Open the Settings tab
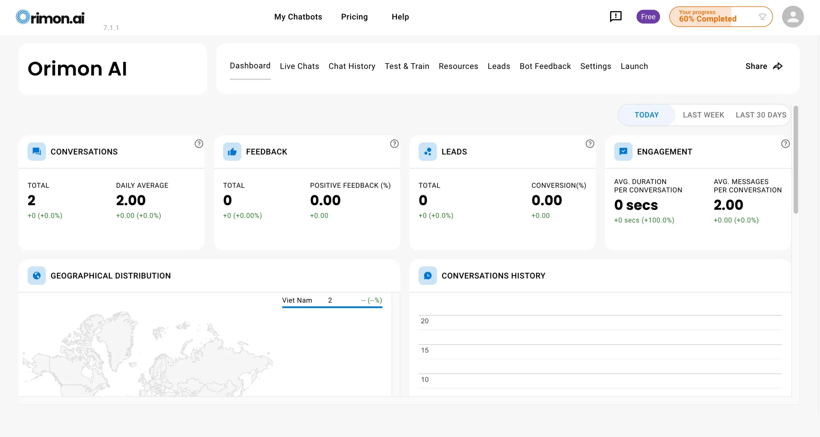Screen dimensions: 820x437 pyautogui.click(x=595, y=66)
